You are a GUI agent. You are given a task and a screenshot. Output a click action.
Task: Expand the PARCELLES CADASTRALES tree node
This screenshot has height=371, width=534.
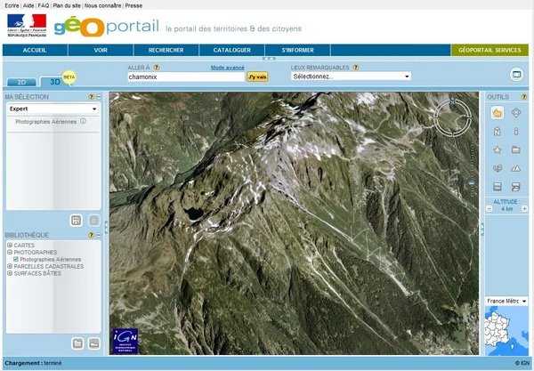click(x=10, y=266)
